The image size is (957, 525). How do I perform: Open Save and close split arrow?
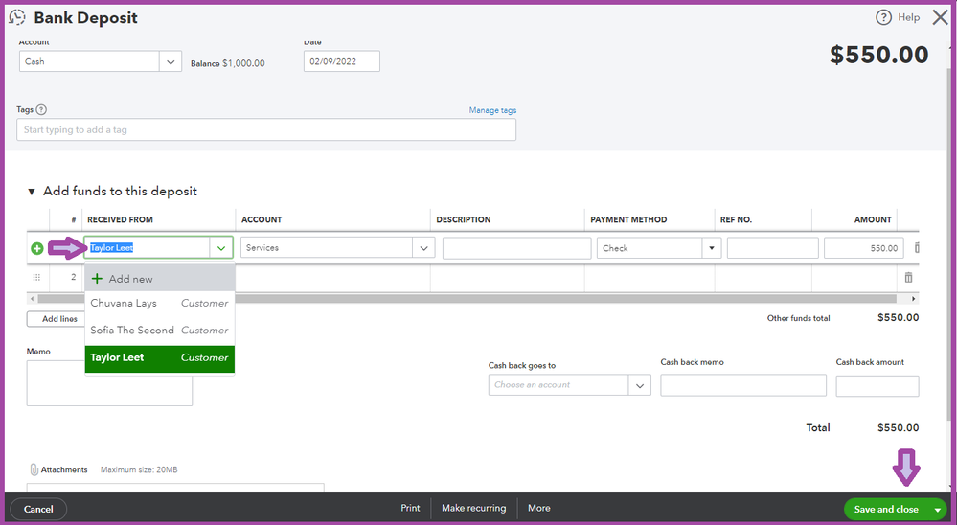937,509
